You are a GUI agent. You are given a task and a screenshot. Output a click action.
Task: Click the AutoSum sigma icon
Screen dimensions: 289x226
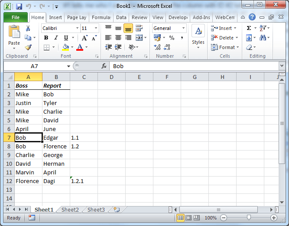click(x=249, y=28)
